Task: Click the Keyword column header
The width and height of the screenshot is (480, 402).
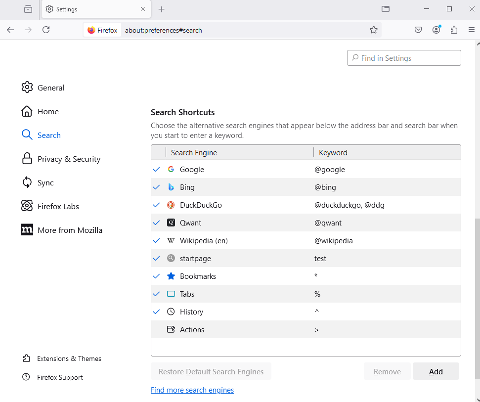Action: tap(387, 152)
